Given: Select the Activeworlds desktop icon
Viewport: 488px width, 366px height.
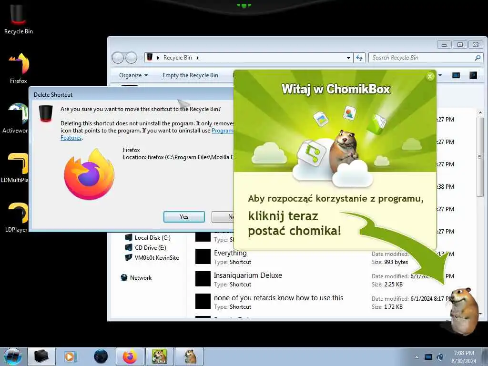Looking at the screenshot, I should pyautogui.click(x=15, y=118).
